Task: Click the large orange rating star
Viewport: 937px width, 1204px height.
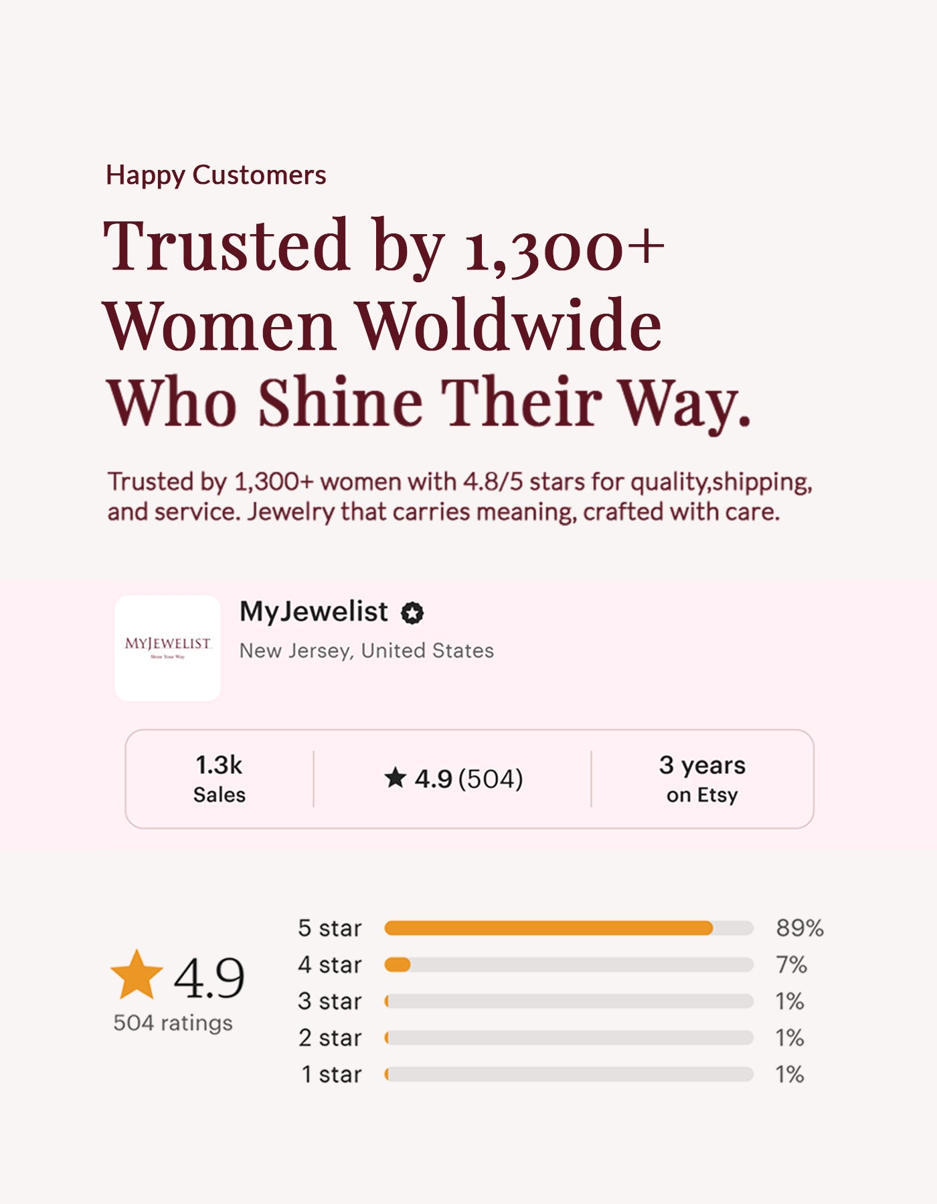Action: pos(137,976)
